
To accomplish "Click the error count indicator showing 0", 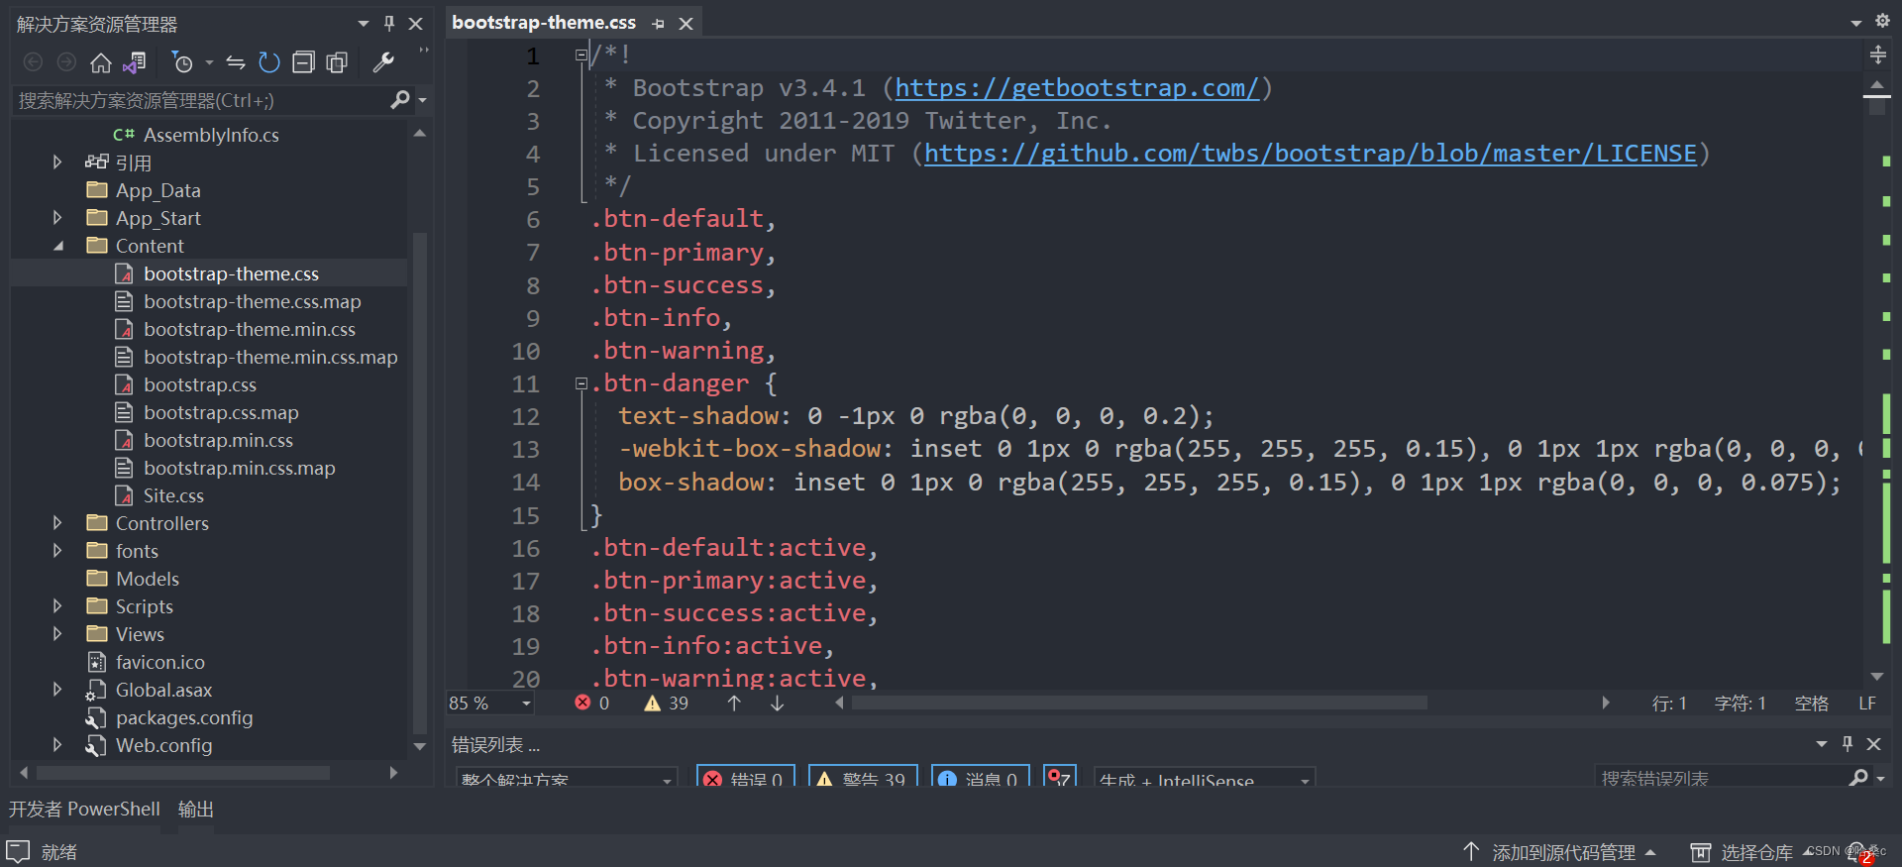I will click(592, 703).
